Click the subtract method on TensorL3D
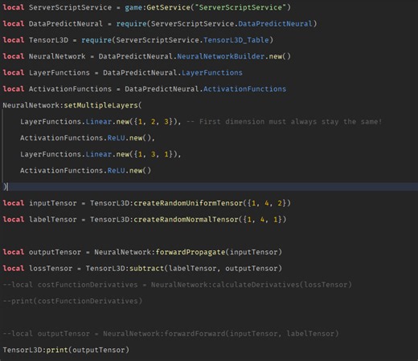Image resolution: width=418 pixels, height=361 pixels. pos(146,268)
